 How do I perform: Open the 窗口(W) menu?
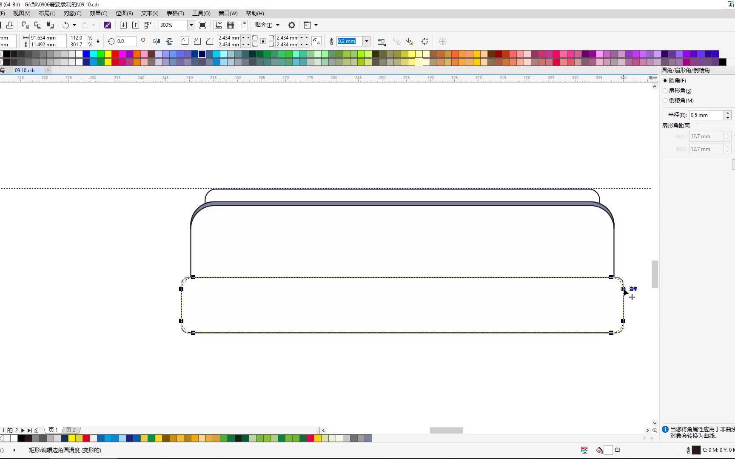[x=228, y=13]
